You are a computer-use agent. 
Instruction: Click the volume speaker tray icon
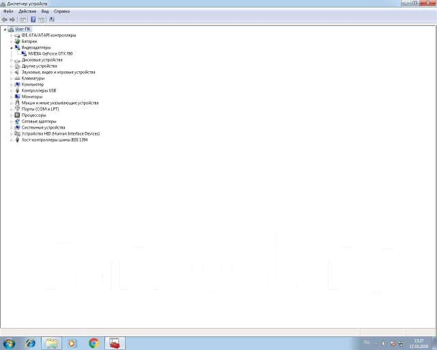pos(384,344)
